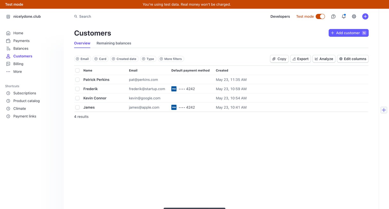This screenshot has height=209, width=389.
Task: Click the Search input field
Action: coord(85,16)
